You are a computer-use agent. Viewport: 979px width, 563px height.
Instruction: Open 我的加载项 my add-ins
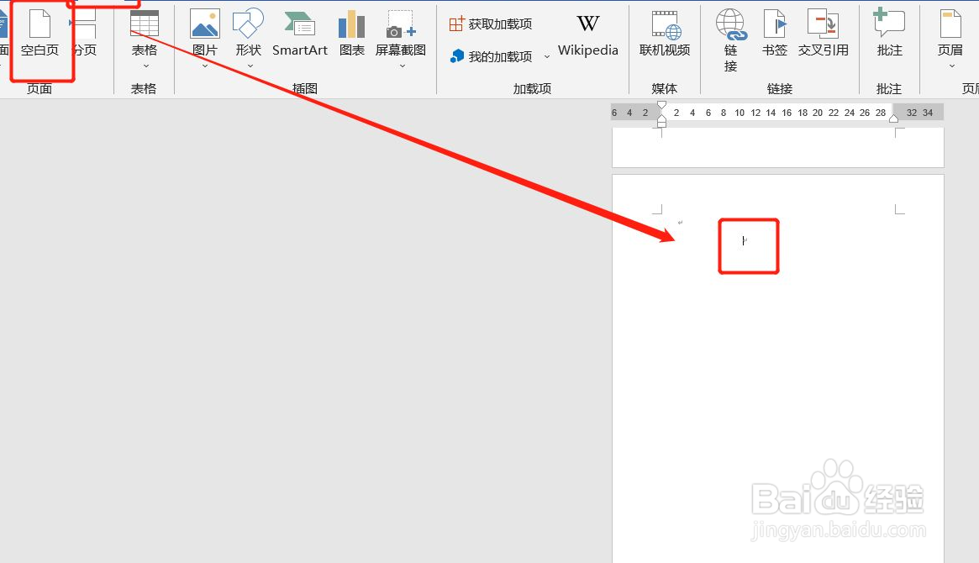tap(492, 56)
